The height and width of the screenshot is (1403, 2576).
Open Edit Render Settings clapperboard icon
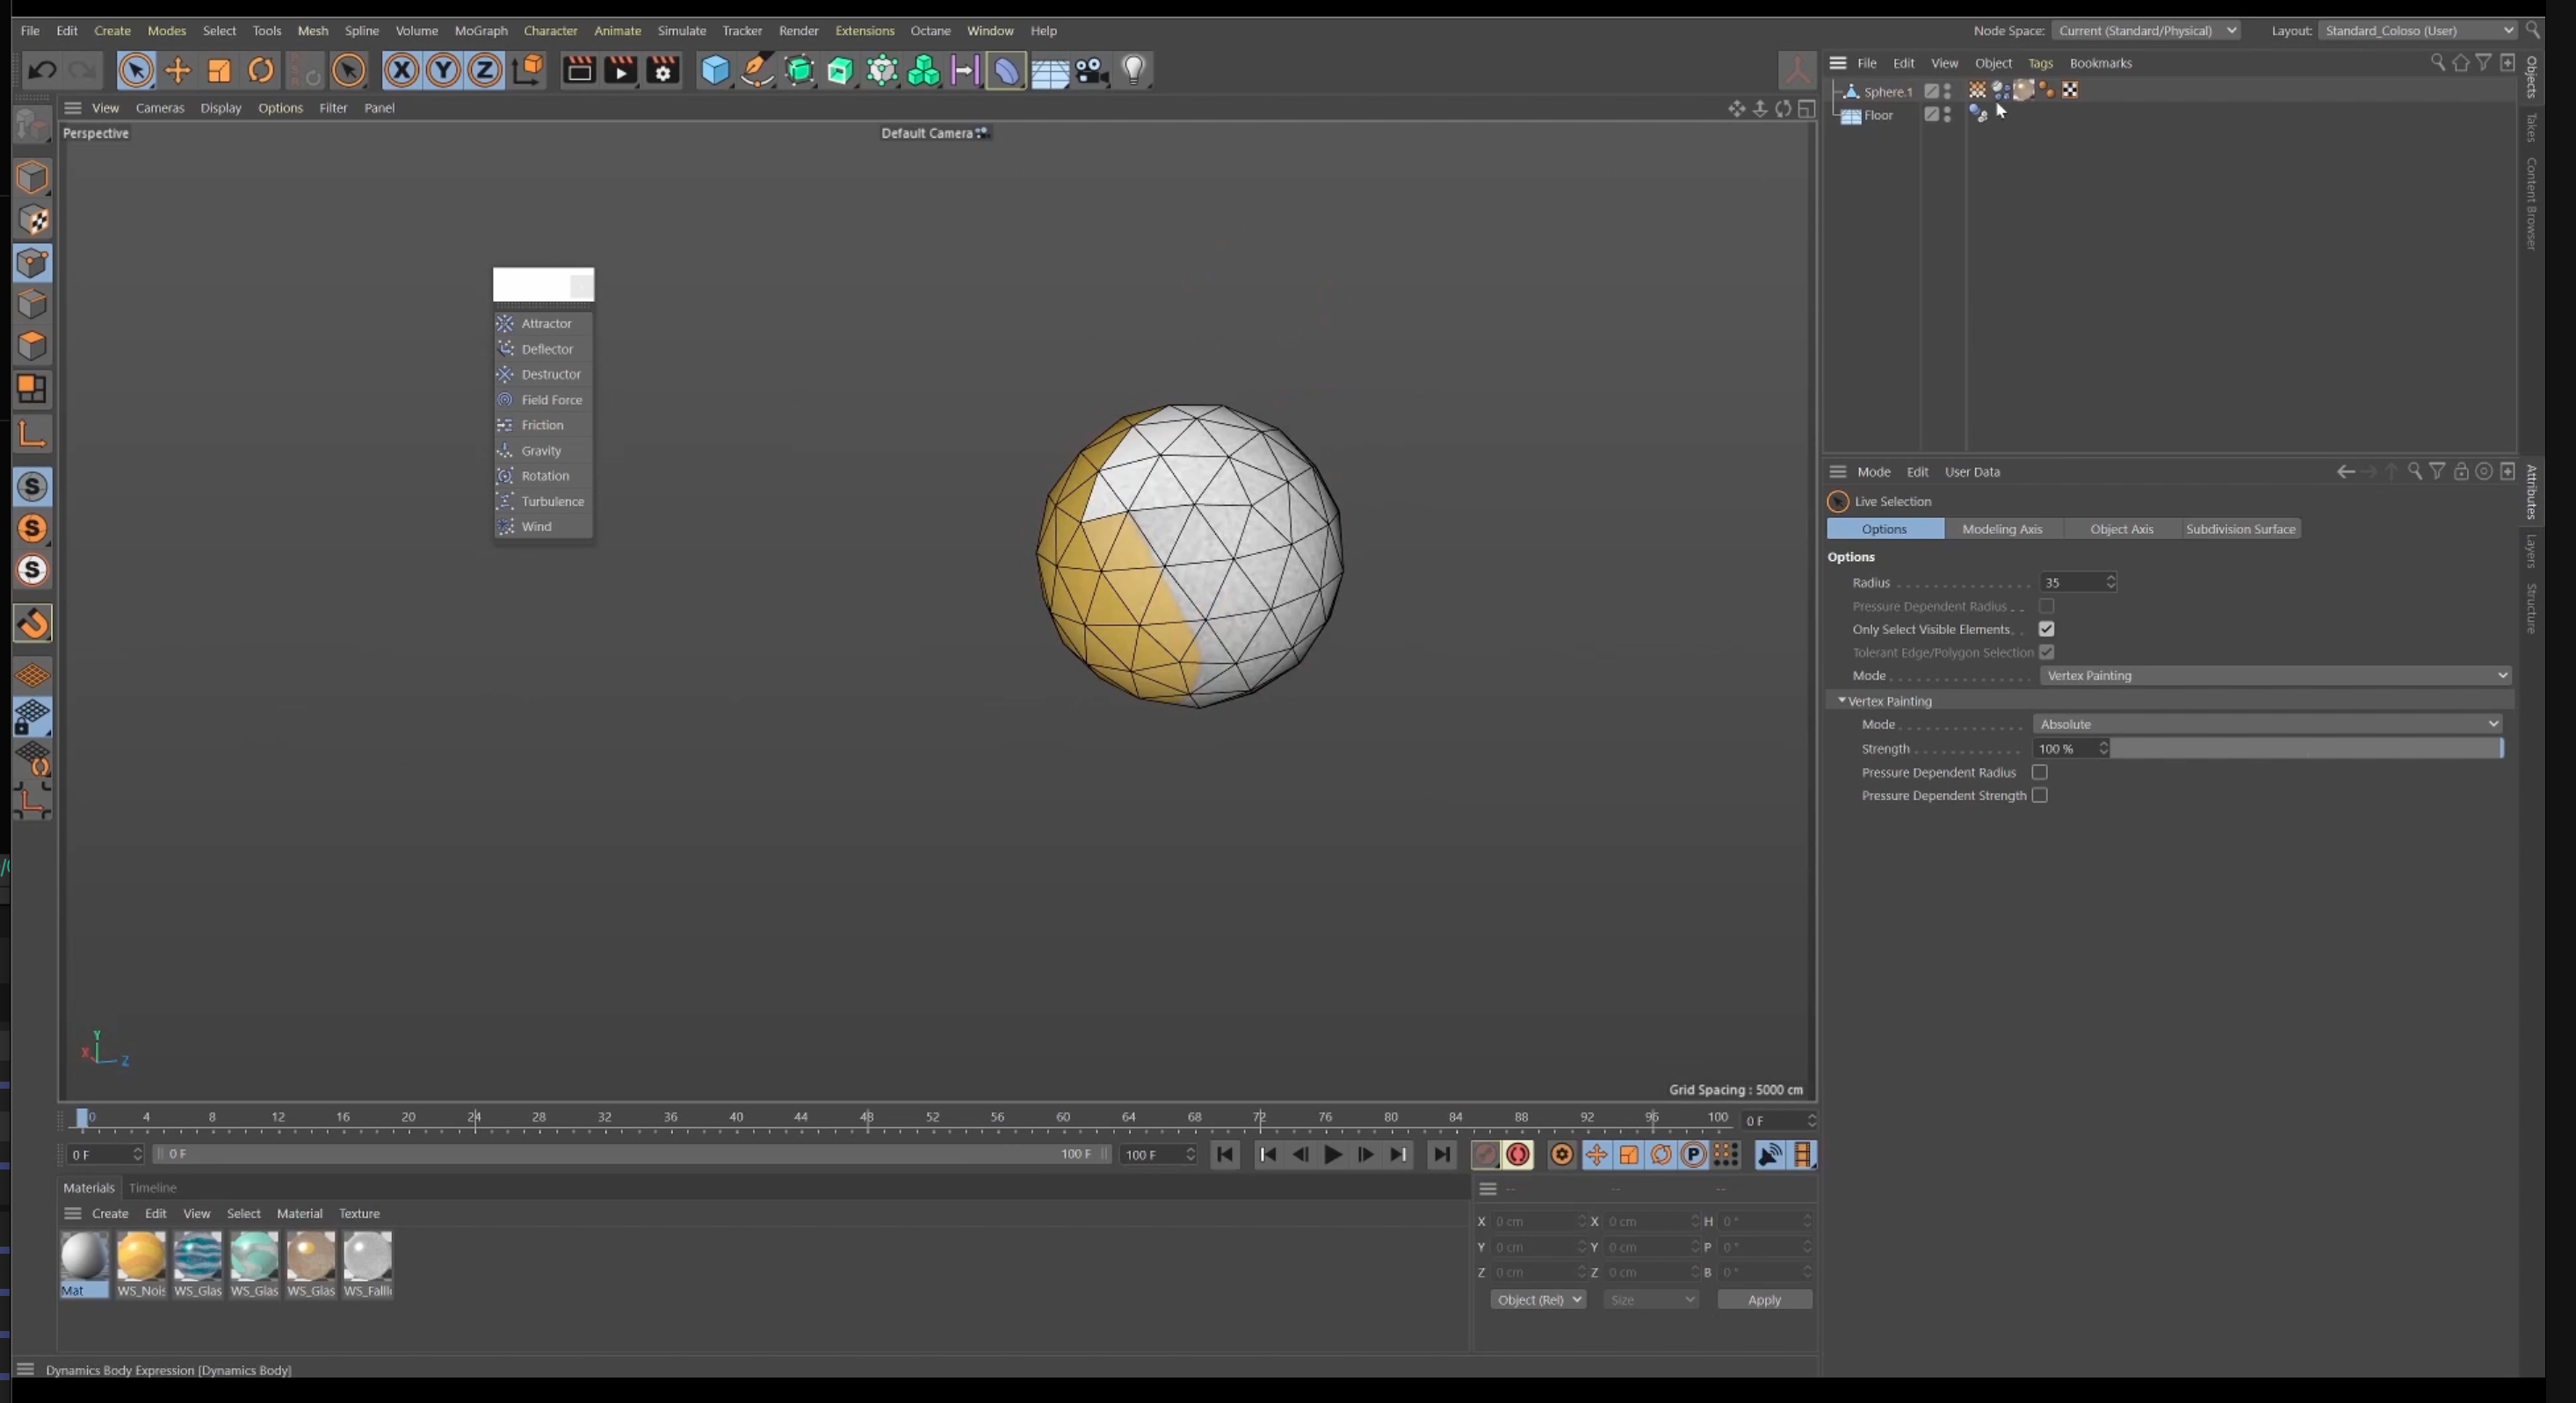[663, 70]
